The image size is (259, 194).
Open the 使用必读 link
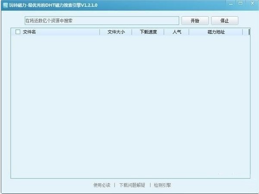pos(102,185)
